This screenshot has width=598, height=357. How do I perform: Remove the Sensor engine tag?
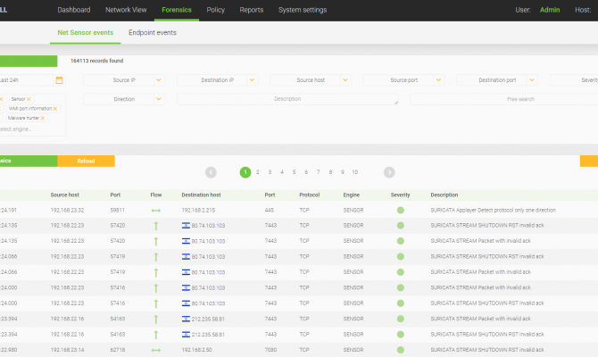(29, 99)
